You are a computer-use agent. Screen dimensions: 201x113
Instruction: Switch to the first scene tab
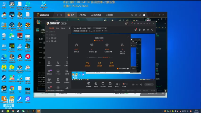point(52,28)
